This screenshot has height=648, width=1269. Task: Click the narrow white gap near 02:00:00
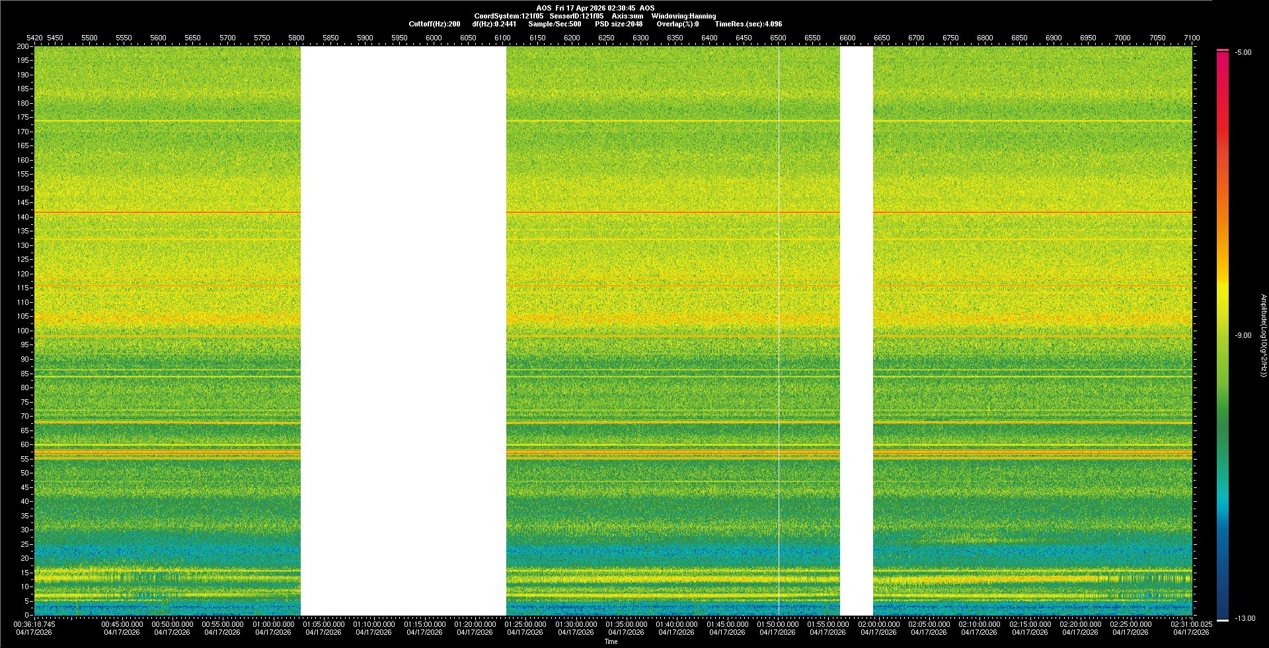point(856,331)
